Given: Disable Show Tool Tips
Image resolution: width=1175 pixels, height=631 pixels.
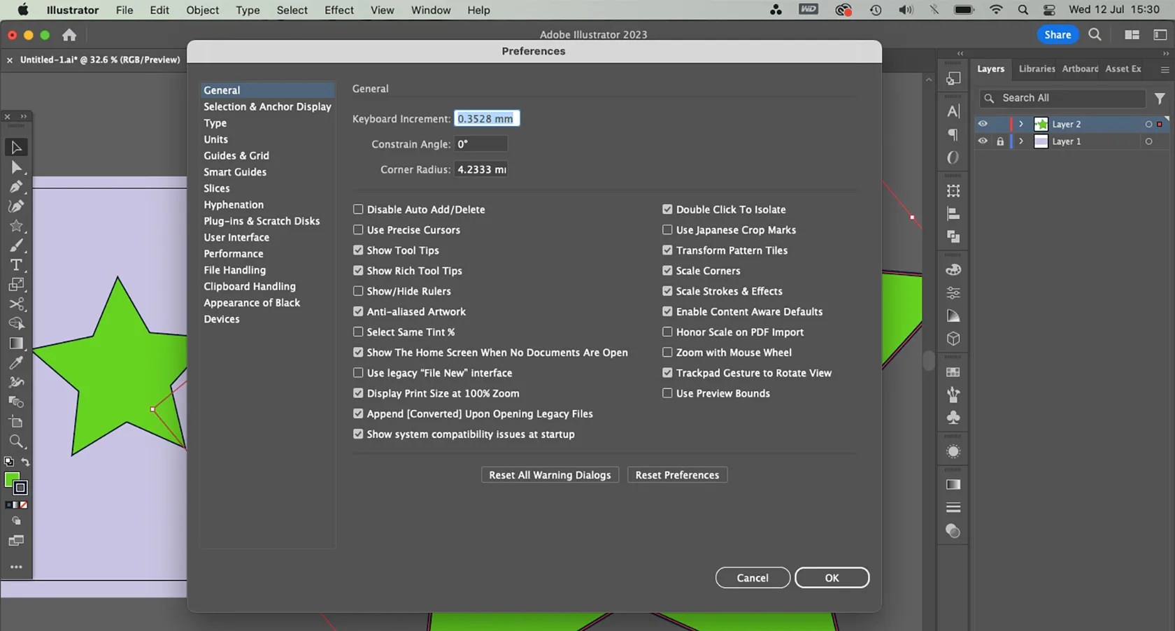Looking at the screenshot, I should (357, 250).
